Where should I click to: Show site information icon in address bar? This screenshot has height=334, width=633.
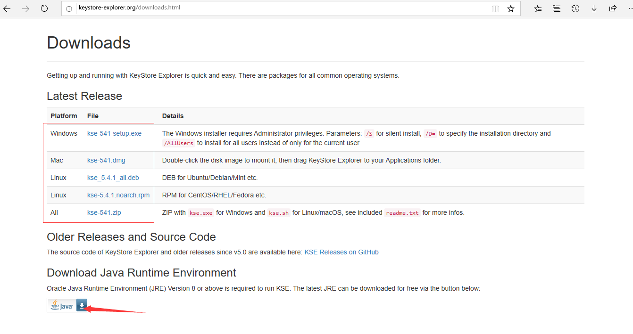coord(69,8)
